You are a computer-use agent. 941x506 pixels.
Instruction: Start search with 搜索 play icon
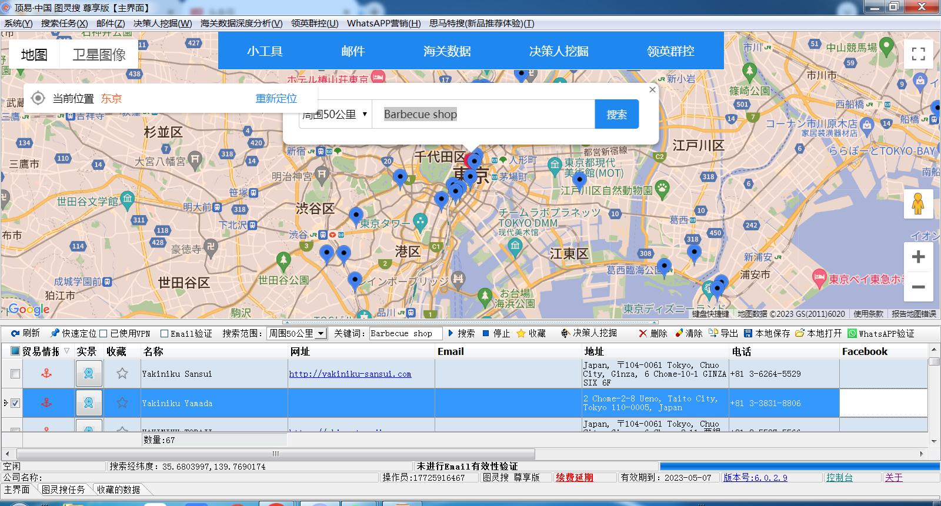pos(451,333)
